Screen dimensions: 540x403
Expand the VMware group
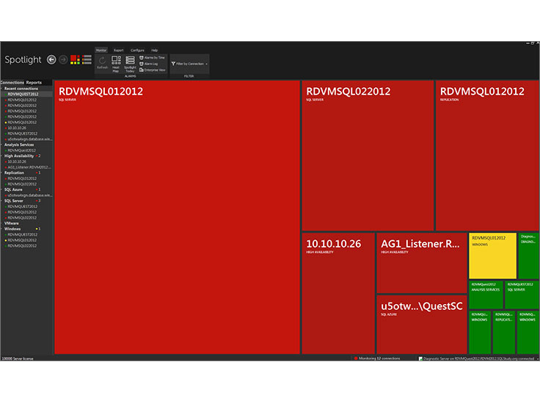2,223
